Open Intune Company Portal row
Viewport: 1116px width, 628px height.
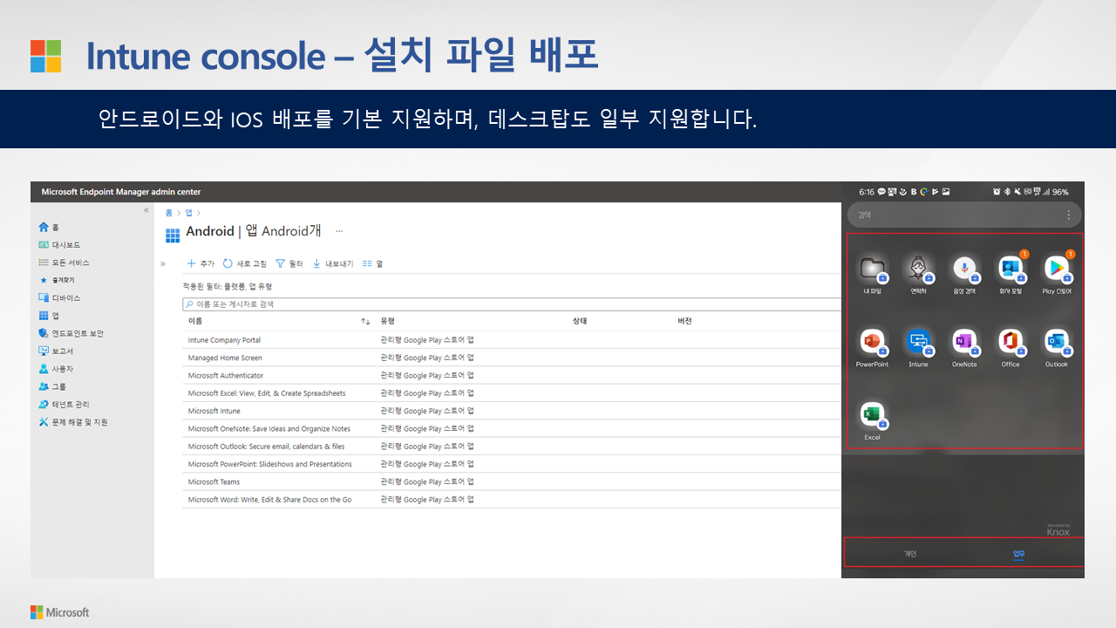click(512, 340)
